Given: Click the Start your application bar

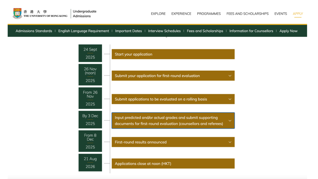Looking at the screenshot, I should point(173,54).
